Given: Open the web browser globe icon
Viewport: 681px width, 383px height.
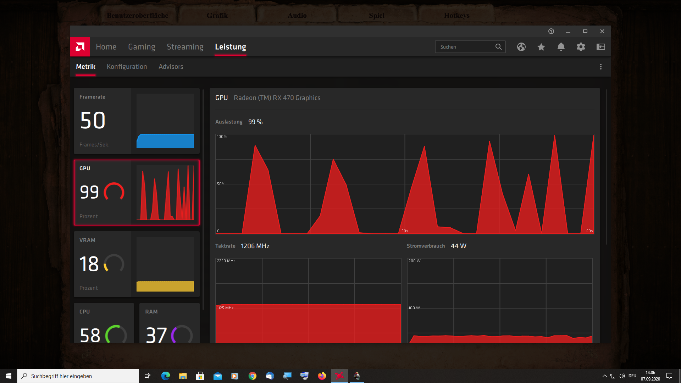Looking at the screenshot, I should pyautogui.click(x=521, y=47).
